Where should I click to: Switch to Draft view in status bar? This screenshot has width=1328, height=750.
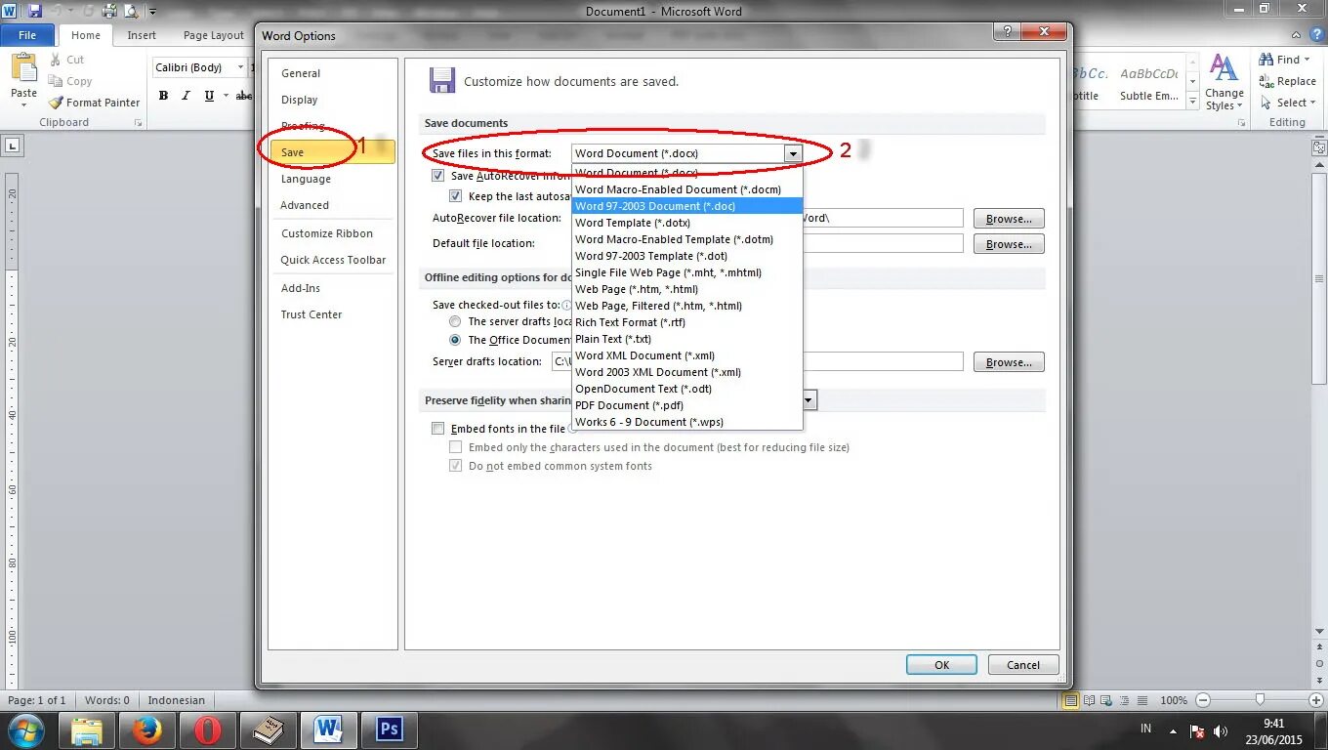click(1142, 700)
